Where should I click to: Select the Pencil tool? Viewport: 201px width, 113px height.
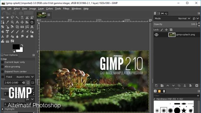point(12,32)
